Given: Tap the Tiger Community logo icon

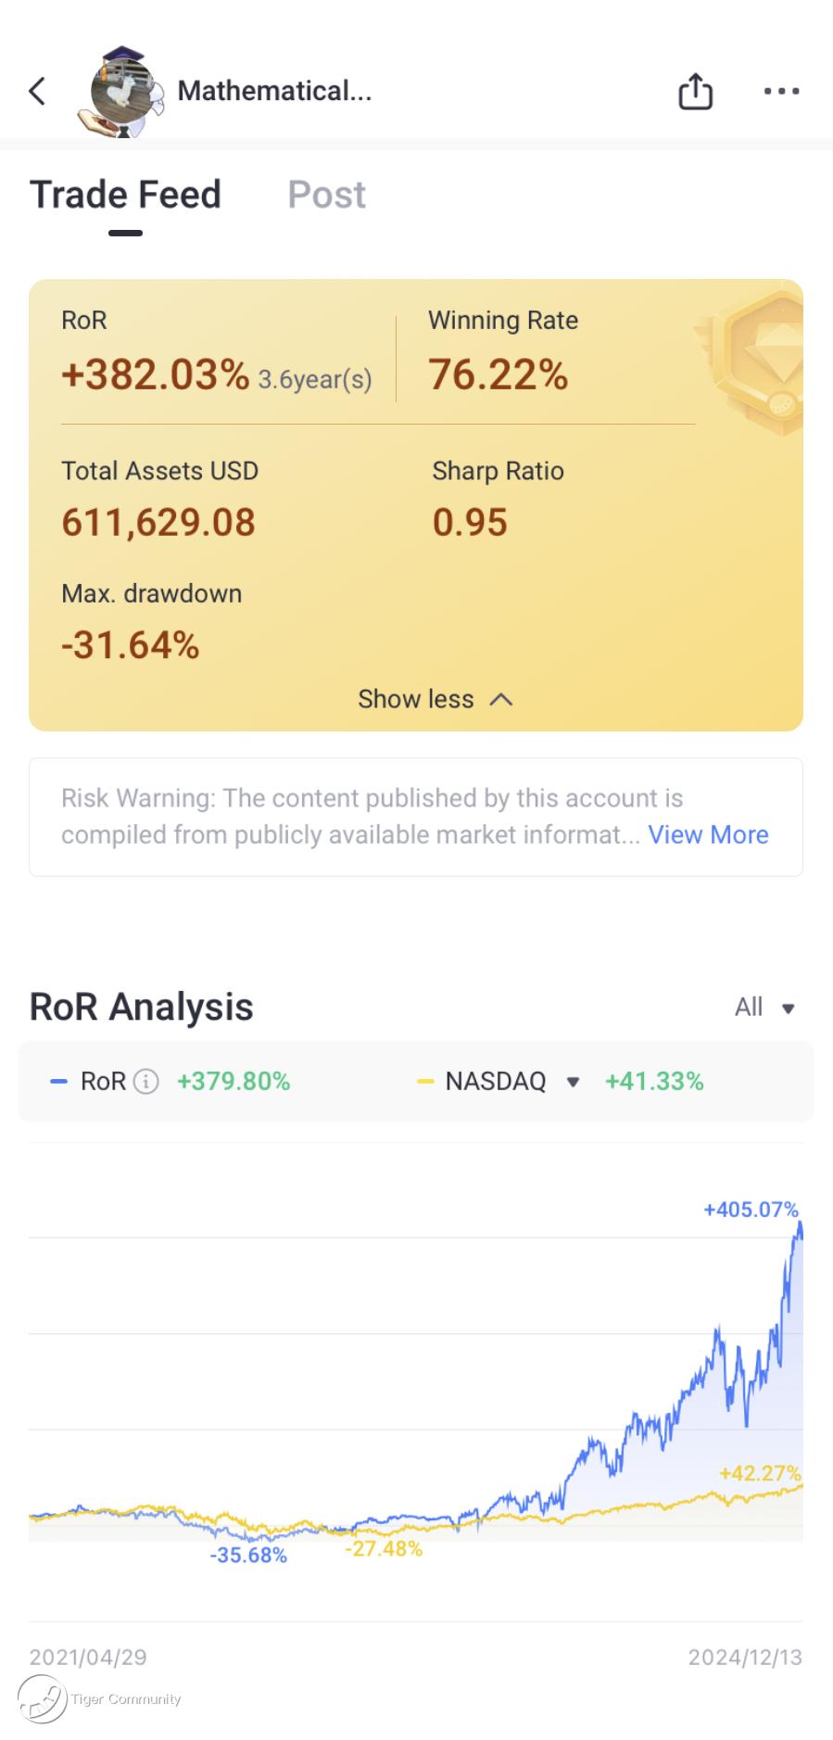Looking at the screenshot, I should [43, 1699].
